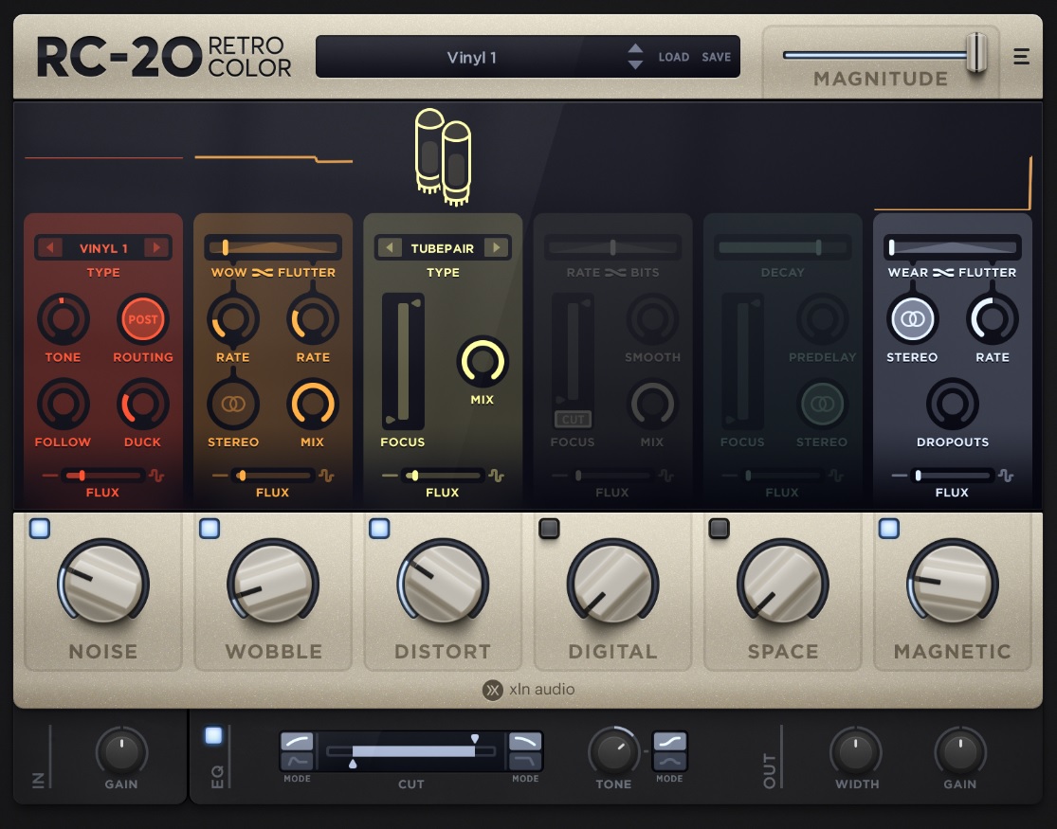This screenshot has width=1057, height=829.
Task: Select the upper low-cut EQ mode icon
Action: [x=297, y=742]
